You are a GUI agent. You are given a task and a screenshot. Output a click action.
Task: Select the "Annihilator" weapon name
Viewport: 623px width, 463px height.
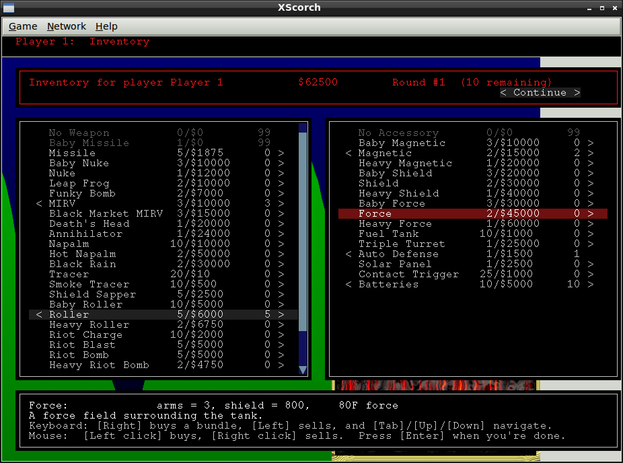tap(86, 234)
